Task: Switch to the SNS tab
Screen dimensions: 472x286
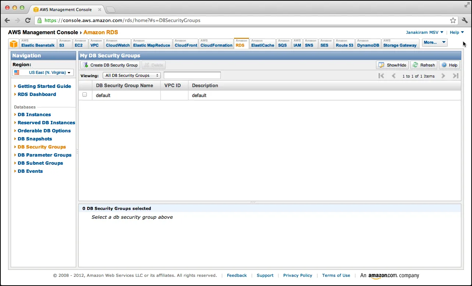Action: [310, 43]
